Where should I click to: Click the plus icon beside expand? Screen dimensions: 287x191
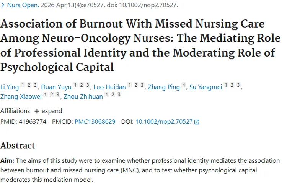coord(37,111)
